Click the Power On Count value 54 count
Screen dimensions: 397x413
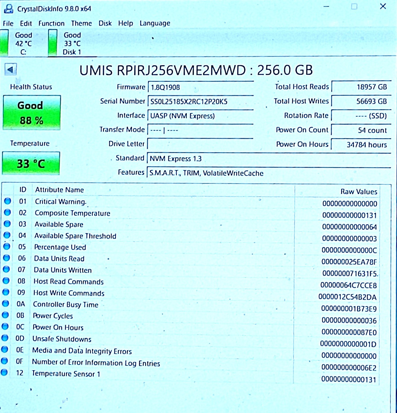361,130
